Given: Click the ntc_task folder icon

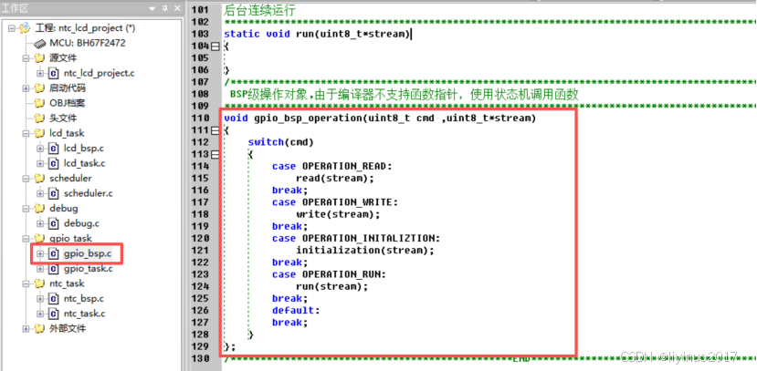Looking at the screenshot, I should [x=39, y=283].
